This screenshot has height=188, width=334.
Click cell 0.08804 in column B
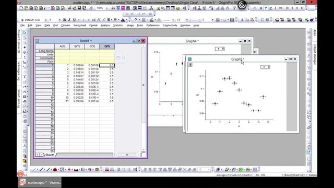point(77,65)
